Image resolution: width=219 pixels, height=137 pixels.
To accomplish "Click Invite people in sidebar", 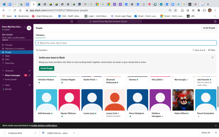I will (x=11, y=80).
